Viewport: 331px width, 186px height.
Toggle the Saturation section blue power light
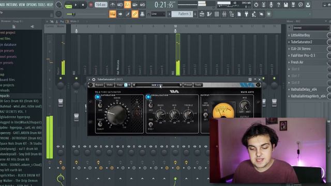98,97
